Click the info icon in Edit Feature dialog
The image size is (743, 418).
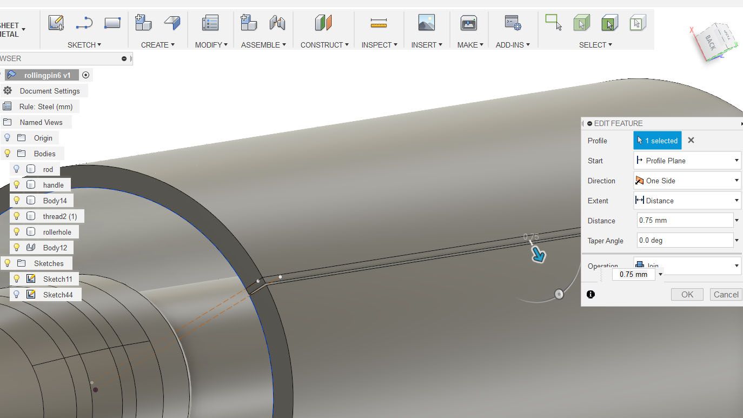point(591,294)
